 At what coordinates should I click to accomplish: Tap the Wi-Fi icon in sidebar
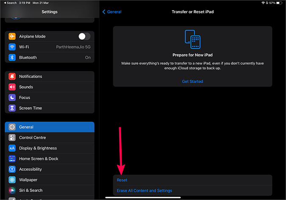pyautogui.click(x=12, y=47)
